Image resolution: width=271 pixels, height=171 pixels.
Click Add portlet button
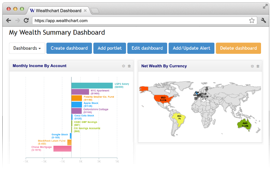tap(110, 48)
